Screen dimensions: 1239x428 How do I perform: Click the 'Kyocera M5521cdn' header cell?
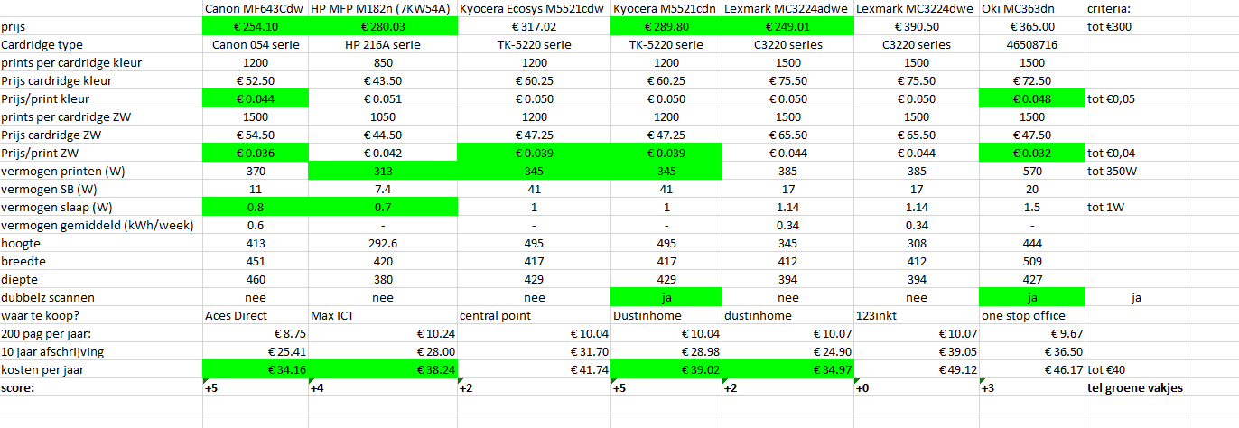pos(666,9)
